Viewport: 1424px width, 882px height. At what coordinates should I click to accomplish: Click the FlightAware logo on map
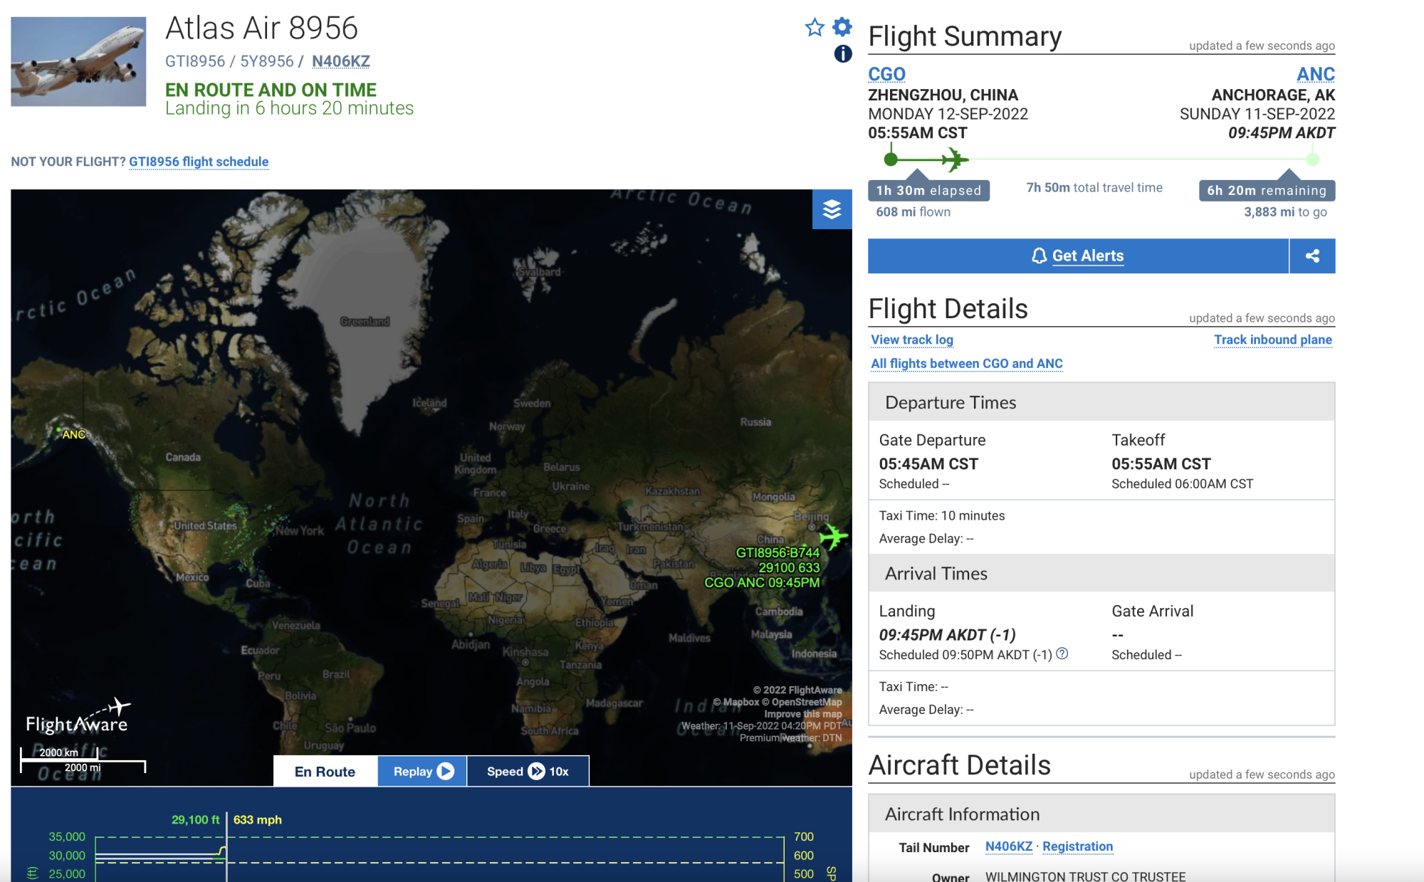tap(78, 717)
